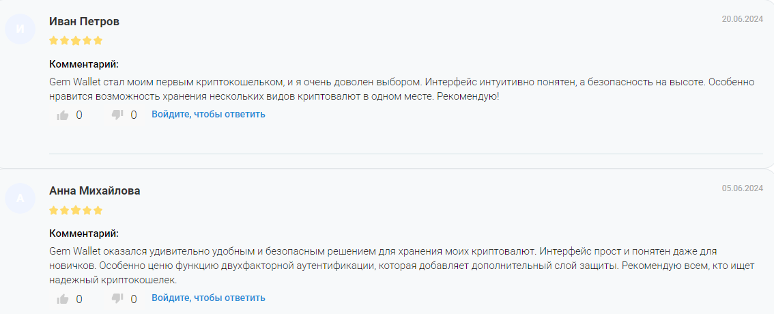Click the "И" avatar circle
The width and height of the screenshot is (774, 314).
point(20,29)
